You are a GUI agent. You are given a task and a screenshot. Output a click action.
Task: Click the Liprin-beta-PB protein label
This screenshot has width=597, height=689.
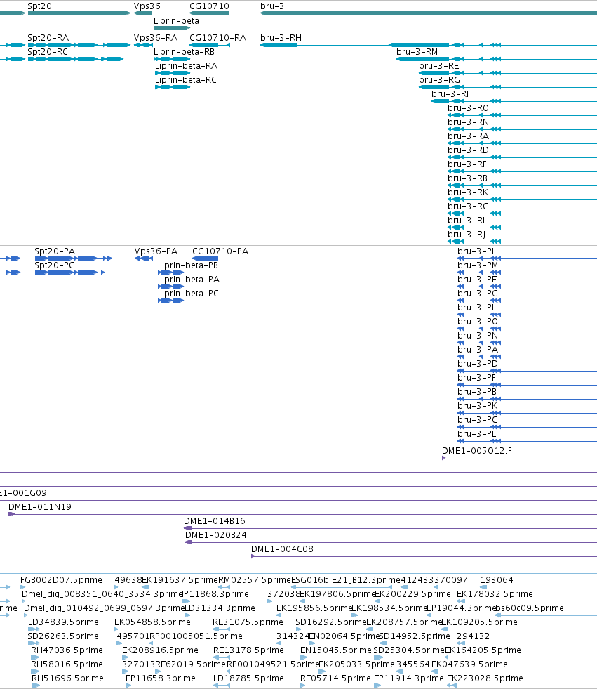pyautogui.click(x=188, y=265)
